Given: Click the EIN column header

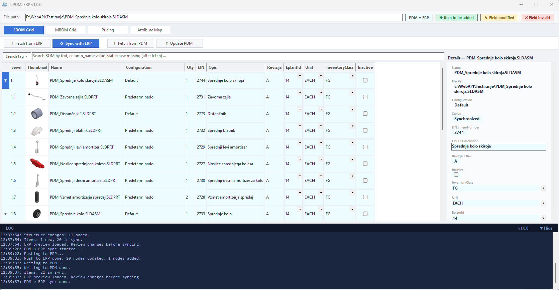Looking at the screenshot, I should click(201, 67).
